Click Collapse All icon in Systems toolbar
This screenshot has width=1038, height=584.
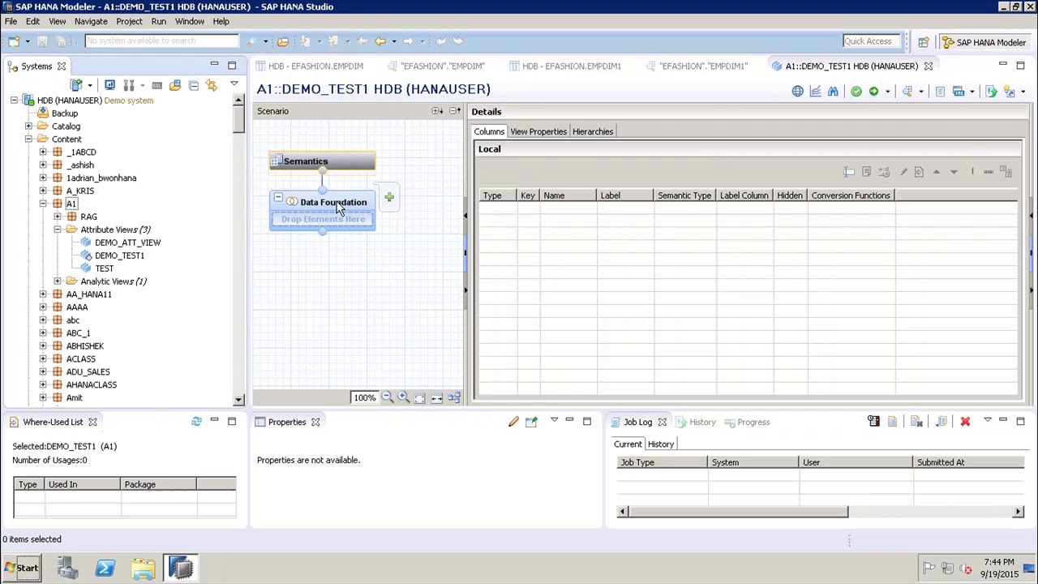[193, 85]
